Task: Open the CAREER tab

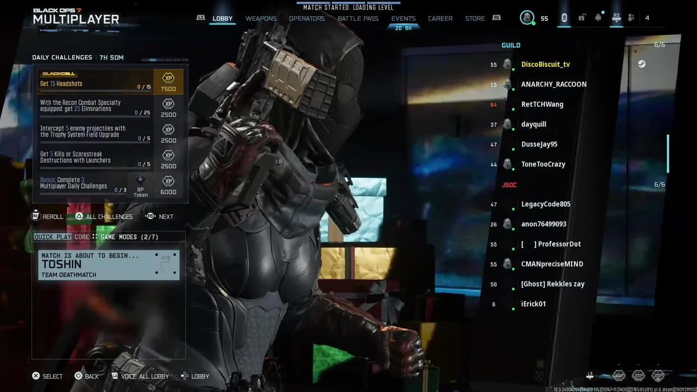Action: click(440, 19)
